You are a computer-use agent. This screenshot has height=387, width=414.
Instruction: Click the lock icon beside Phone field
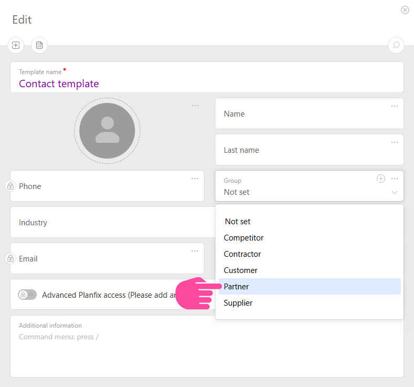(10, 186)
